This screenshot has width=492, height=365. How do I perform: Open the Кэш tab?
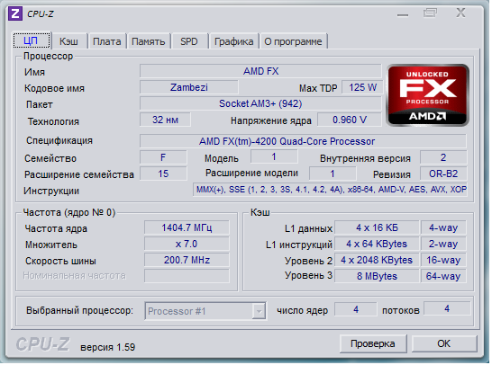coord(69,41)
